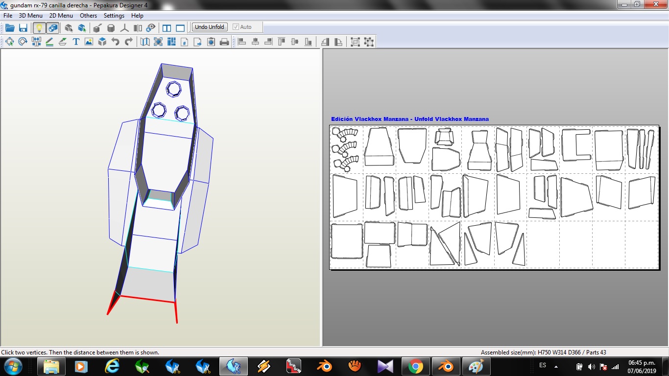Click the red highlighted edge on 3D model

pos(147,299)
